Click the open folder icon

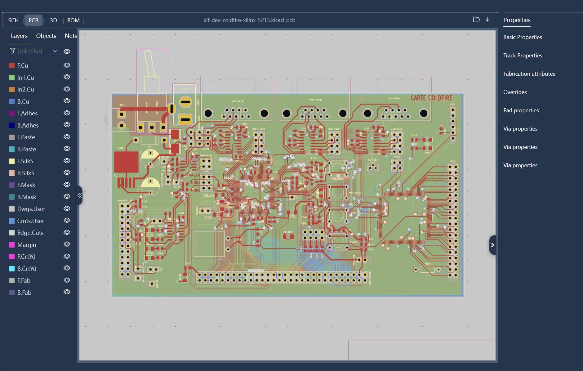coord(476,20)
